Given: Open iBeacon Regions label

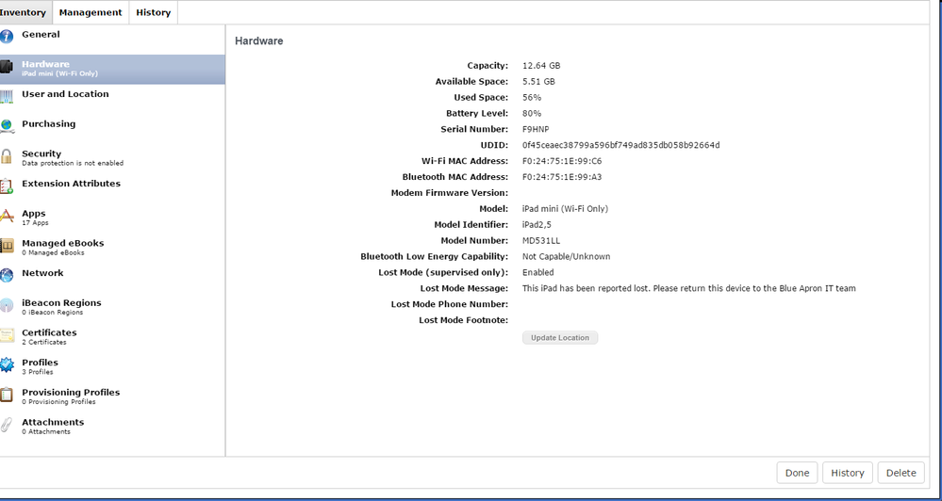Looking at the screenshot, I should [x=62, y=303].
